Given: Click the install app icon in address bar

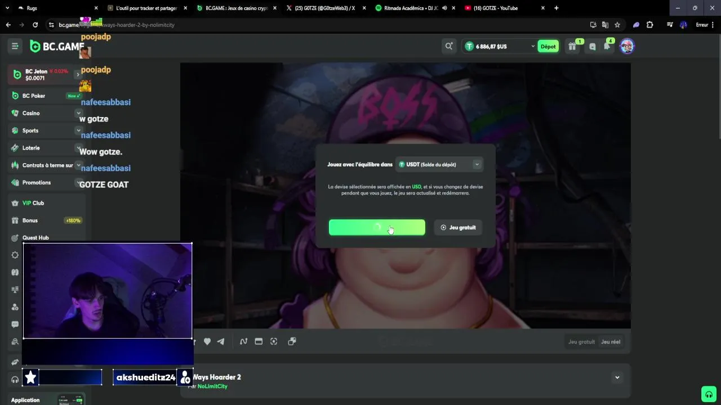Looking at the screenshot, I should pyautogui.click(x=593, y=25).
